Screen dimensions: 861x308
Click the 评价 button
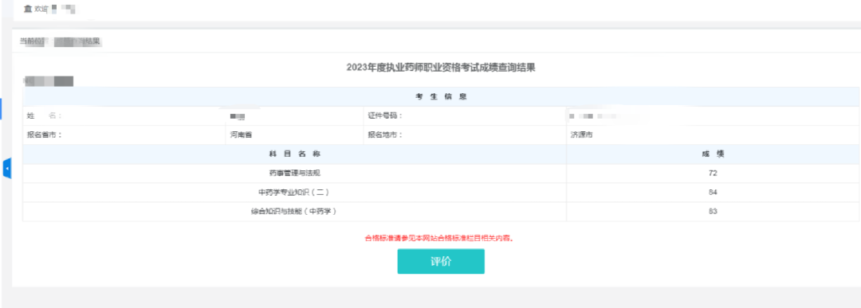(441, 261)
